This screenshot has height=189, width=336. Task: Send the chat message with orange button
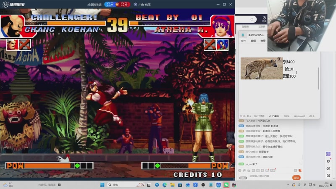coord(297,178)
